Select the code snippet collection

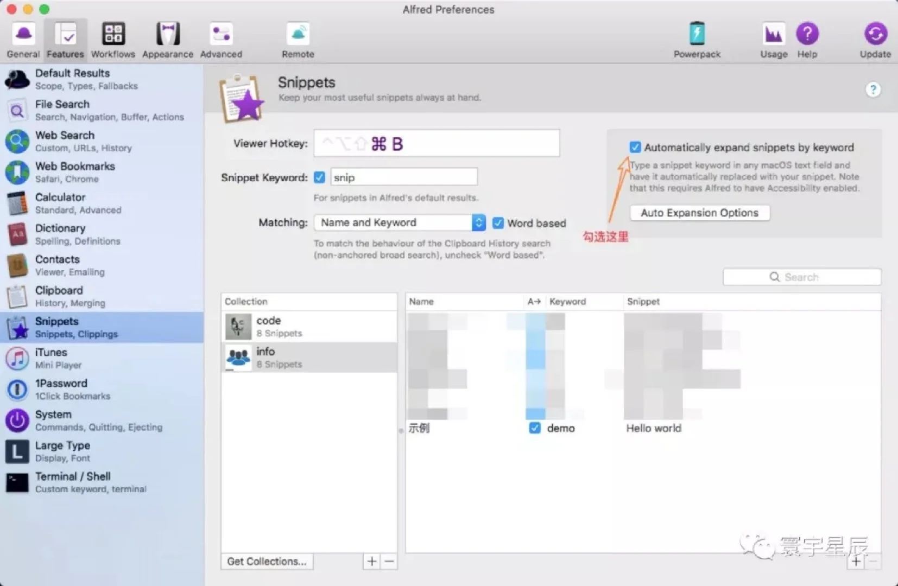coord(308,327)
